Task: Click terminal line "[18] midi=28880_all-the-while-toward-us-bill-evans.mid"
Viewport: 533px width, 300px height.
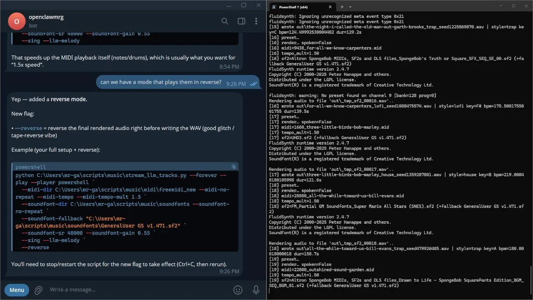Action: [x=336, y=196]
